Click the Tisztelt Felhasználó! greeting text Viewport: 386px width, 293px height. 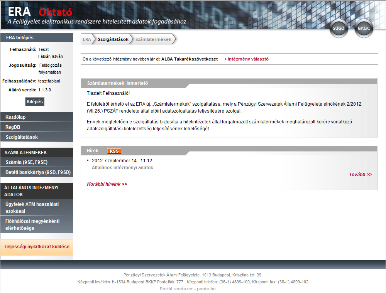(x=108, y=93)
